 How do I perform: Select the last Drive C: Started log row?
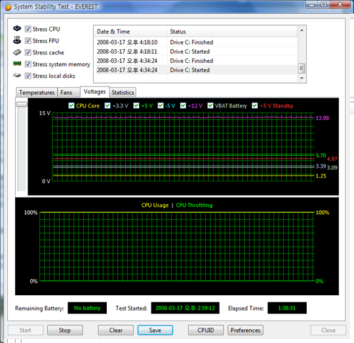[195, 70]
